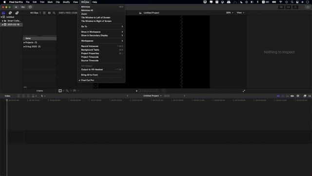Image resolution: width=312 pixels, height=176 pixels.
Task: Toggle clip grouping icon beside All Clips
Action: pyautogui.click(x=44, y=13)
